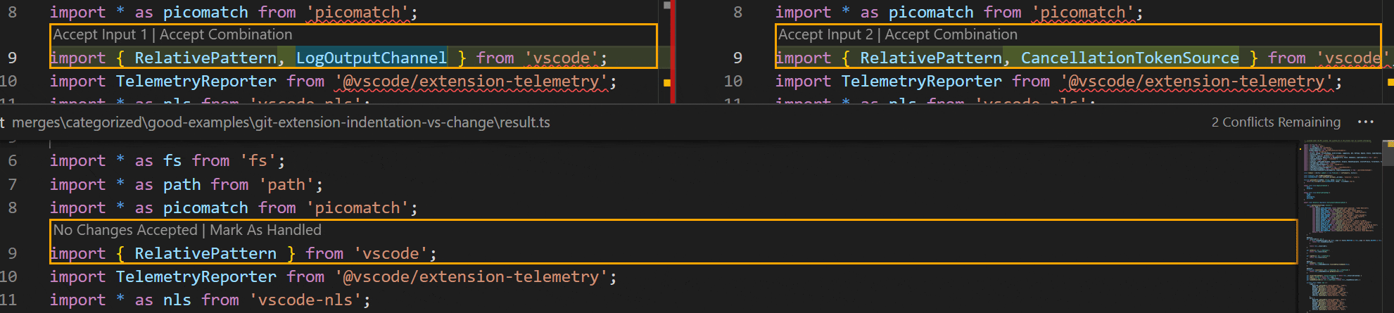Click line number 10 in right input
1394x313 pixels.
pyautogui.click(x=733, y=82)
